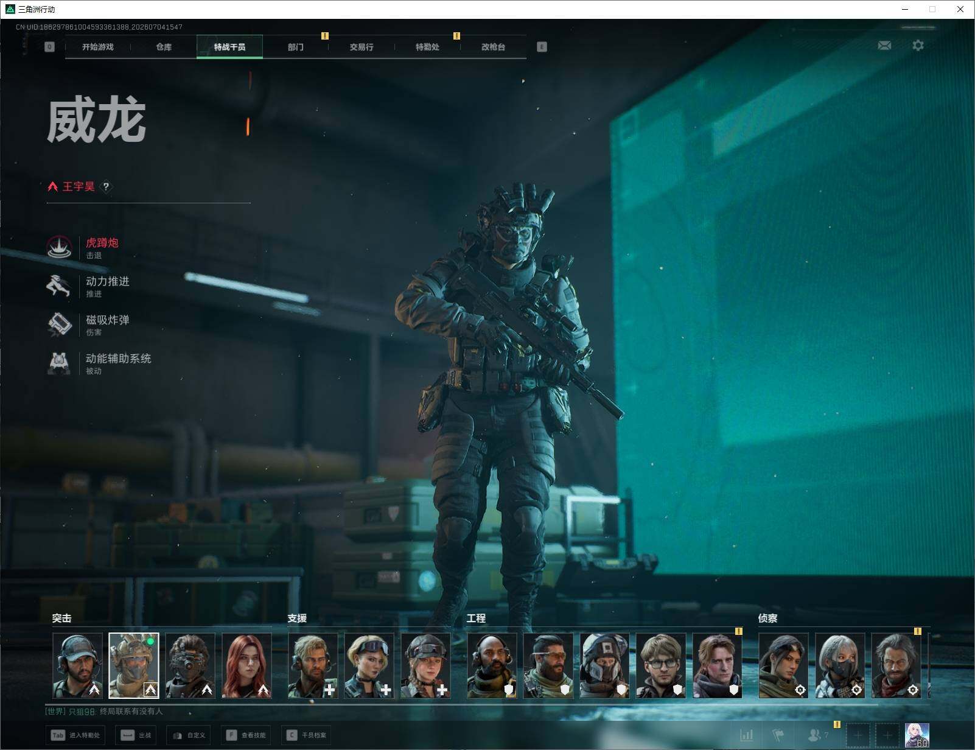
Task: Close the 三角洲行动 window
Action: tap(960, 9)
